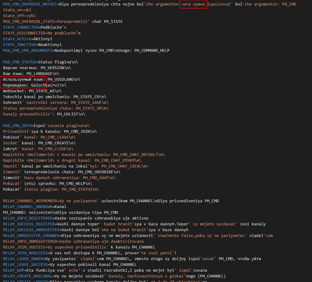Click the WebSocket label text
Screen dimensions: 312x282
pyautogui.click(x=14, y=91)
